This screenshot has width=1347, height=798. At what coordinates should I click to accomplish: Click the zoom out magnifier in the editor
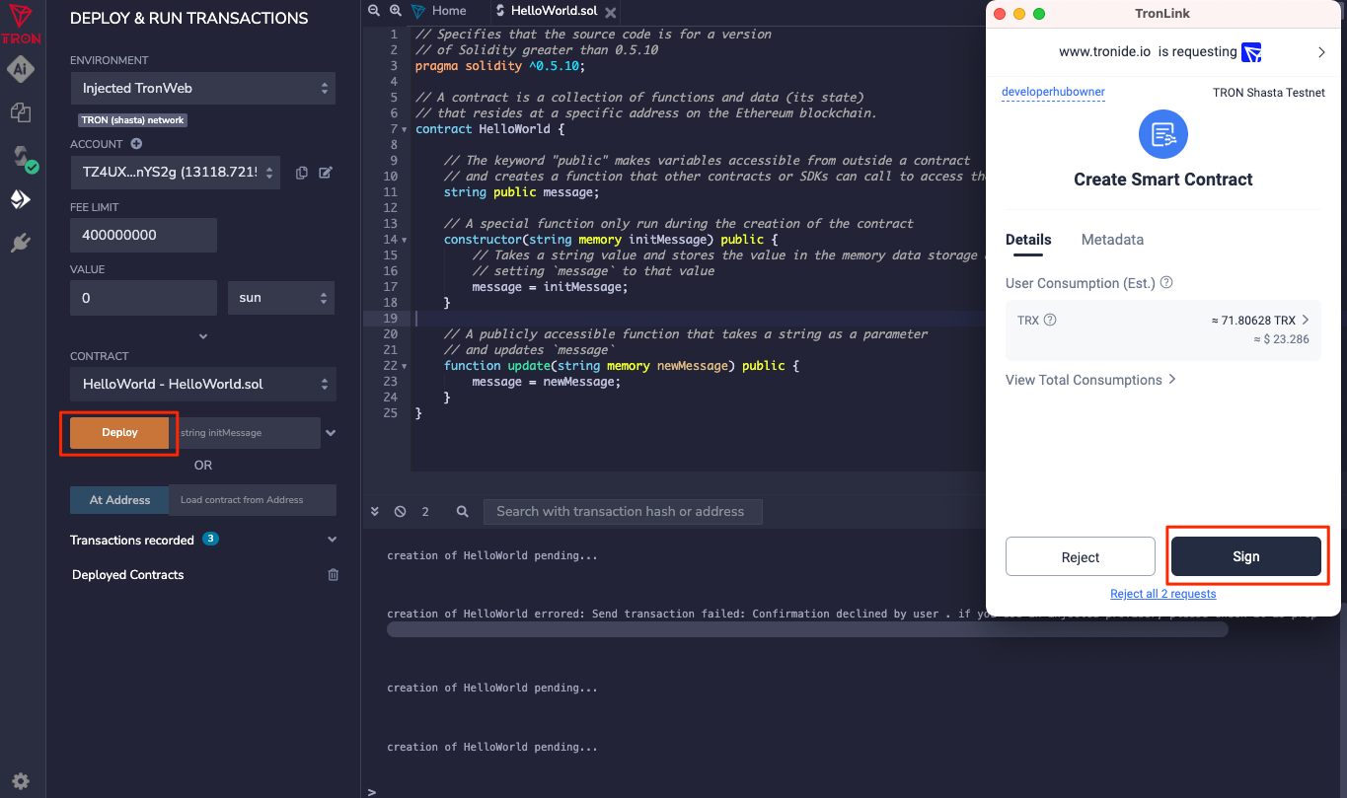click(373, 11)
